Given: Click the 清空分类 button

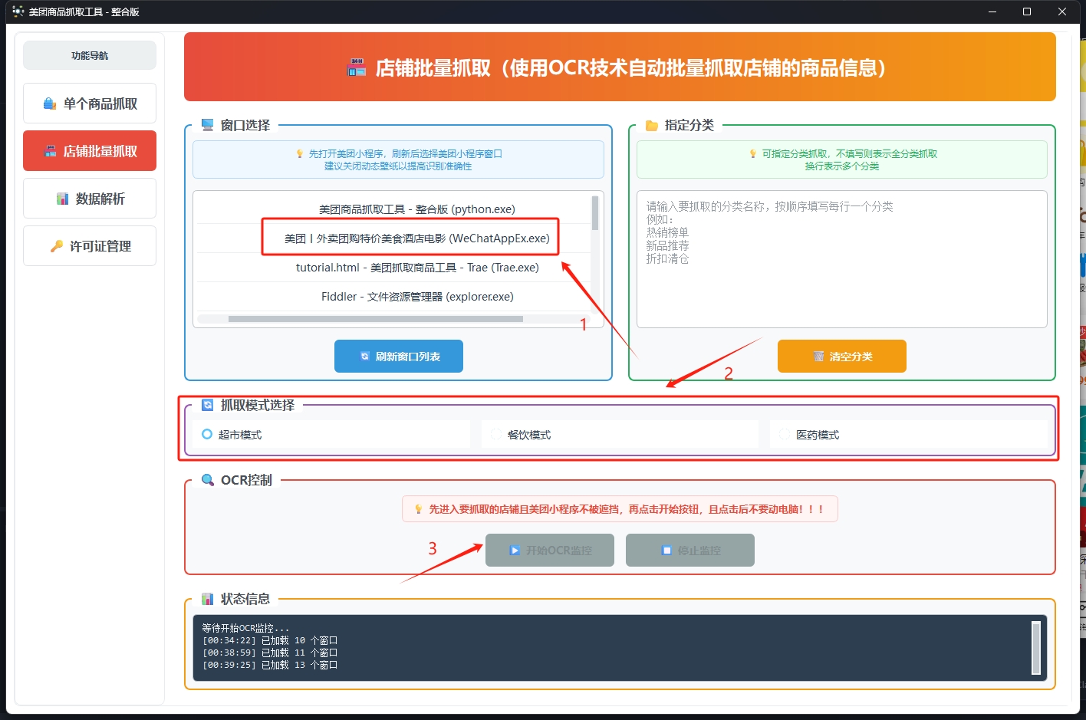Looking at the screenshot, I should (x=842, y=357).
